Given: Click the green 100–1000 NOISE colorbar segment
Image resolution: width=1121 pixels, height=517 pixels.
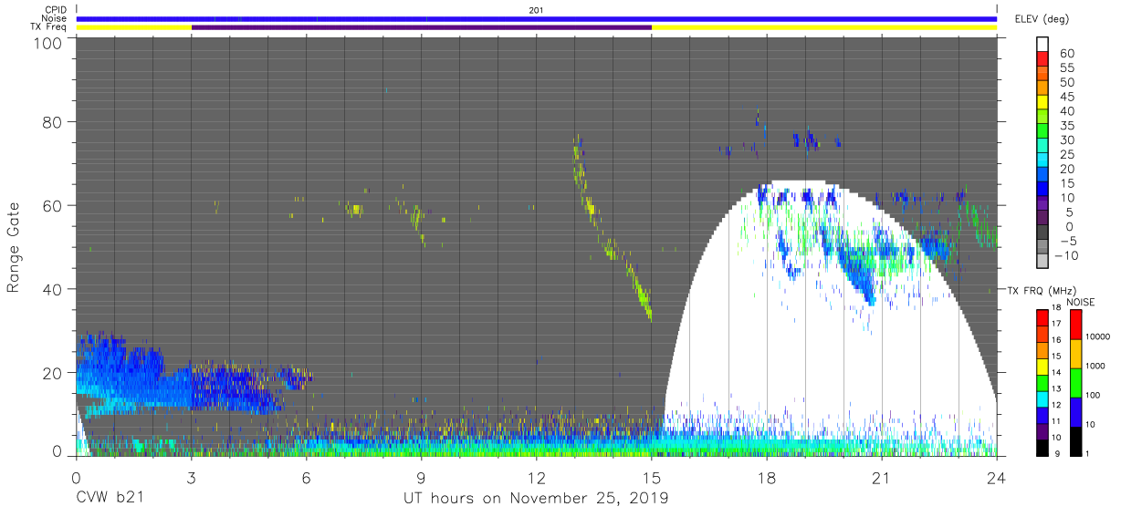Looking at the screenshot, I should [1074, 382].
